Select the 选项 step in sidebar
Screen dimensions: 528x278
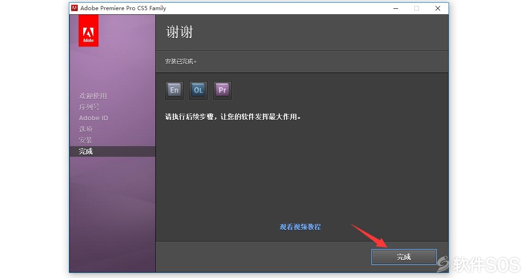tap(86, 129)
